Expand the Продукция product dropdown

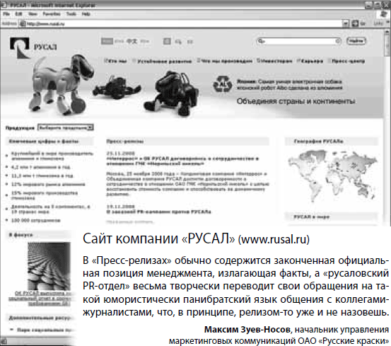66,127
